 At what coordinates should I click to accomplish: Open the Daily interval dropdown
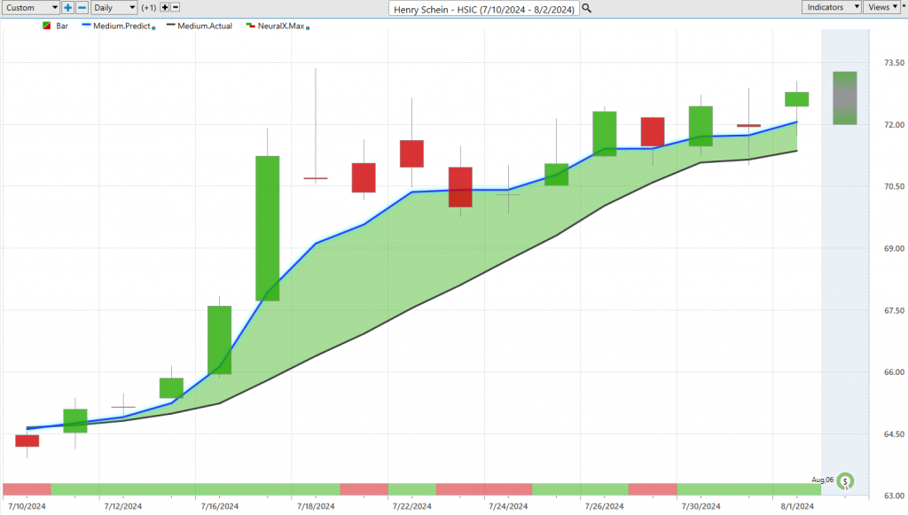pos(114,7)
